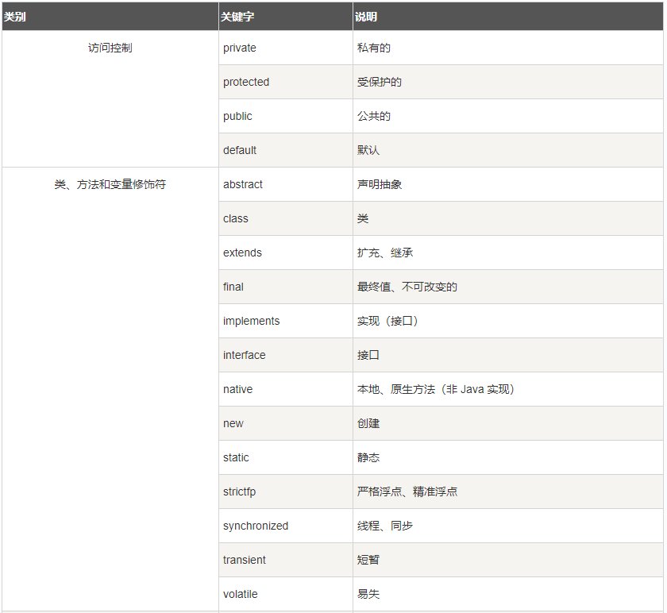The width and height of the screenshot is (667, 613).
Task: Click the 说明 column header
Action: pyautogui.click(x=508, y=16)
